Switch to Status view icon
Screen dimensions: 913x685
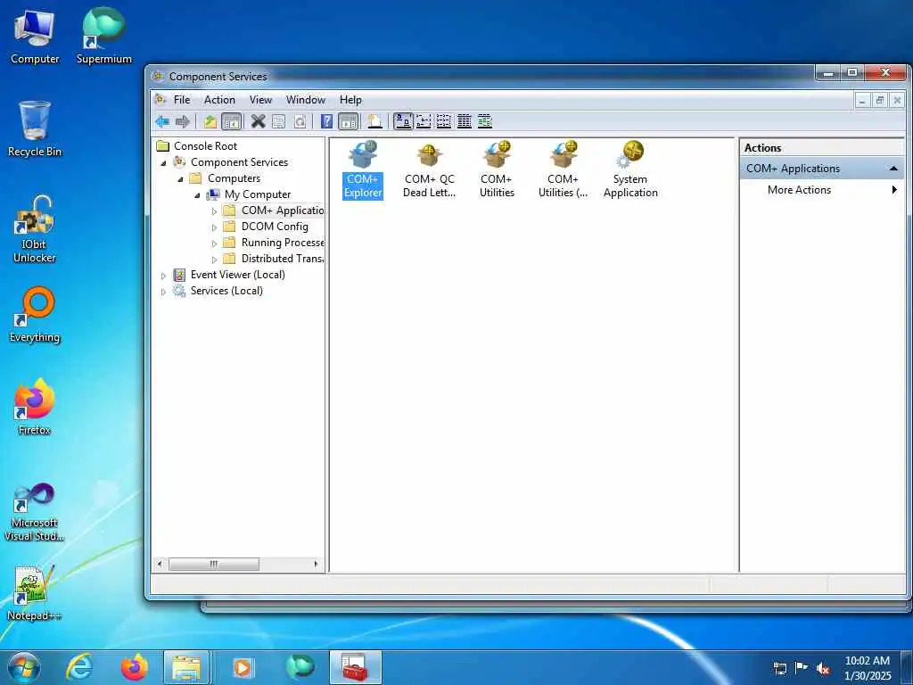click(484, 121)
